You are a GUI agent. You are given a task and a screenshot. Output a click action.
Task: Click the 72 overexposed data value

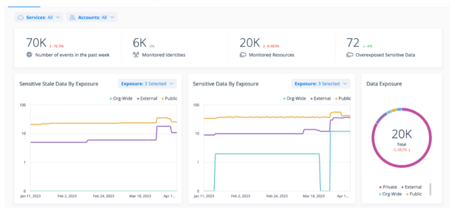(353, 42)
